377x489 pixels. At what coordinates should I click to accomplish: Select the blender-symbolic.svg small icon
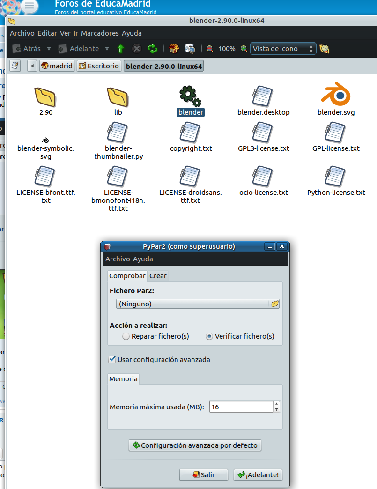pyautogui.click(x=45, y=141)
